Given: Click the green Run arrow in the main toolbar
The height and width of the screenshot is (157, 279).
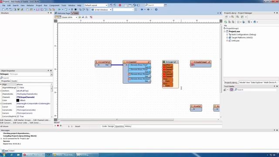Looking at the screenshot, I should coord(60,10).
